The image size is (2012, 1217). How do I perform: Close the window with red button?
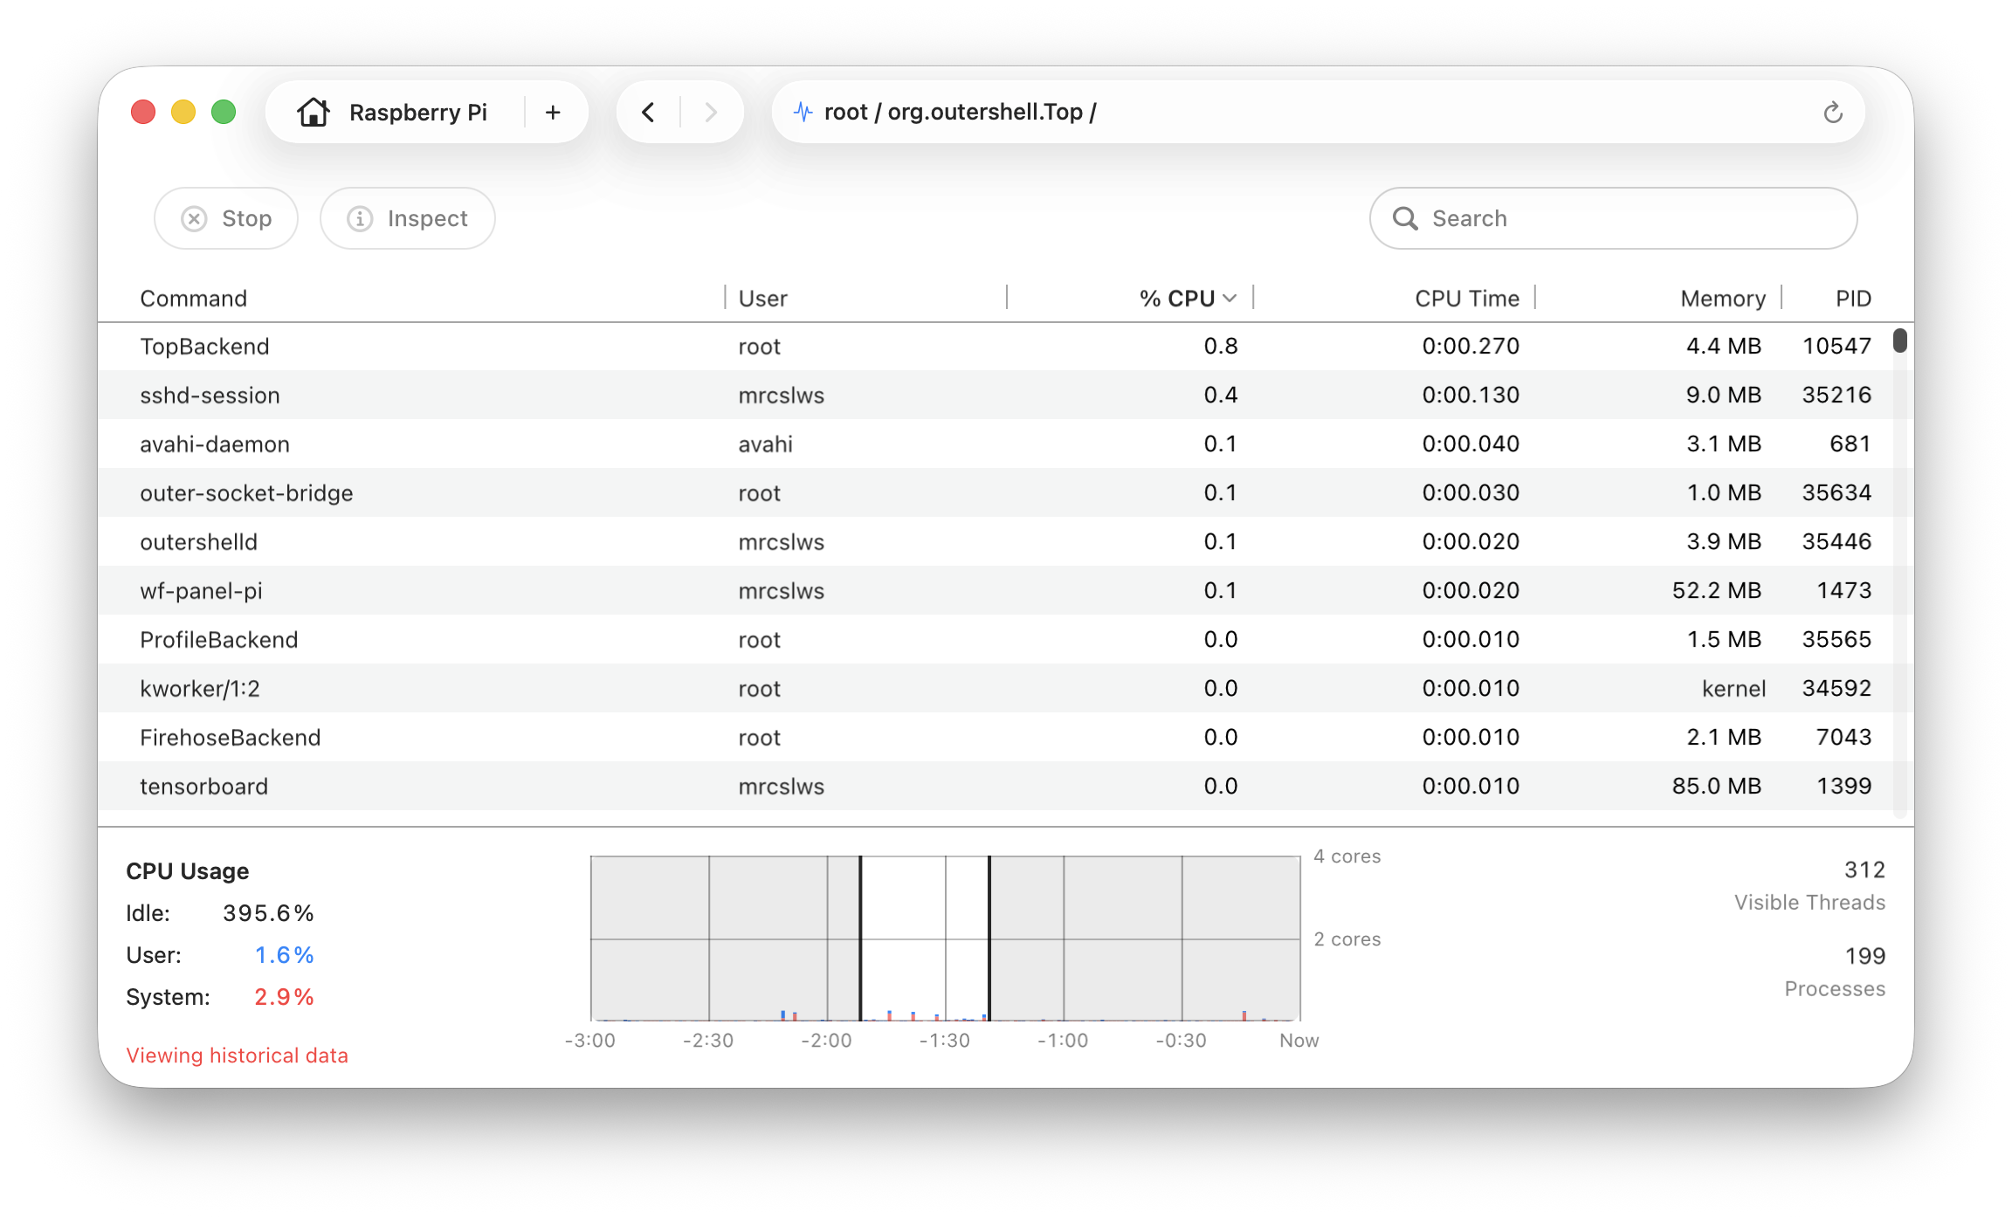[x=143, y=112]
